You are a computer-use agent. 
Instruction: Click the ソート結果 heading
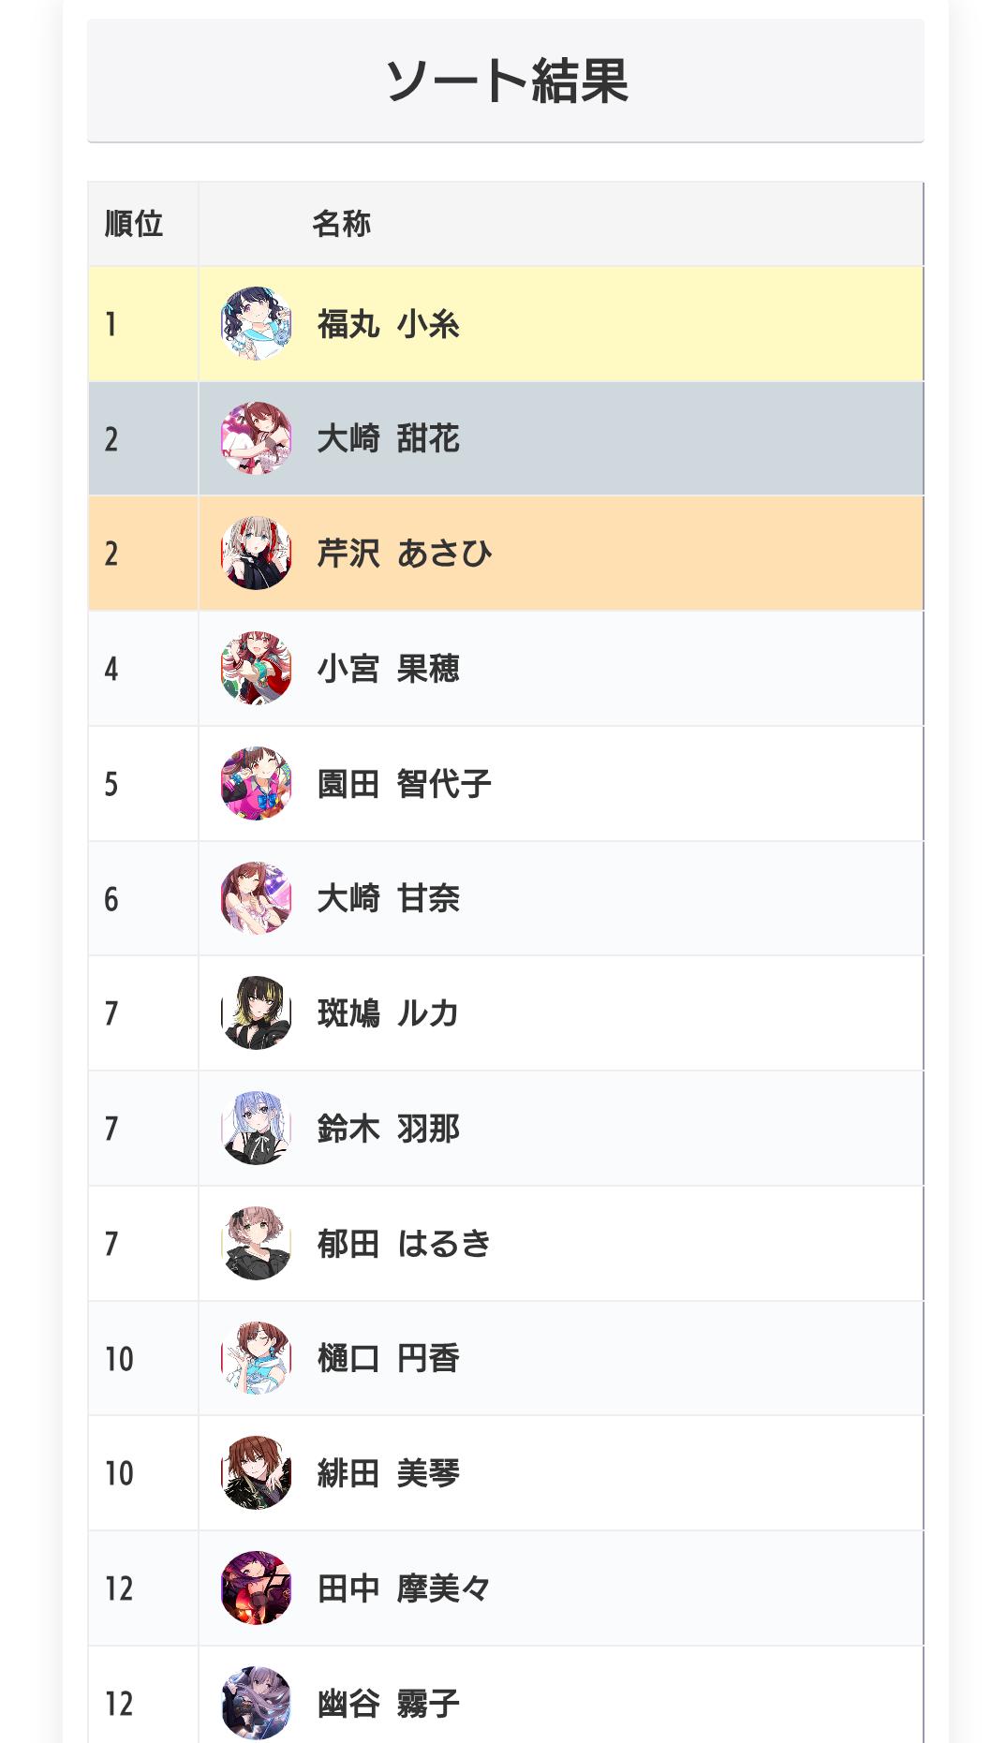tap(506, 81)
